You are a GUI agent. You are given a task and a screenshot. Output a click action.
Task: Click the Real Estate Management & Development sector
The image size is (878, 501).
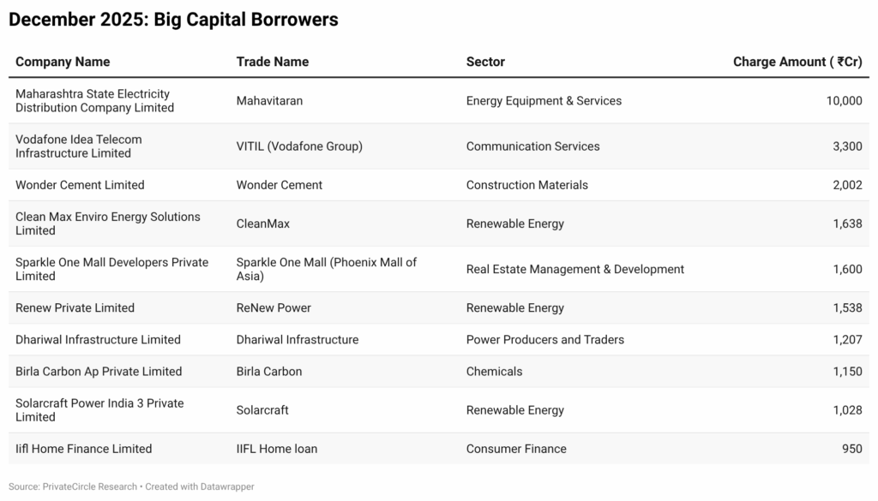(x=575, y=269)
